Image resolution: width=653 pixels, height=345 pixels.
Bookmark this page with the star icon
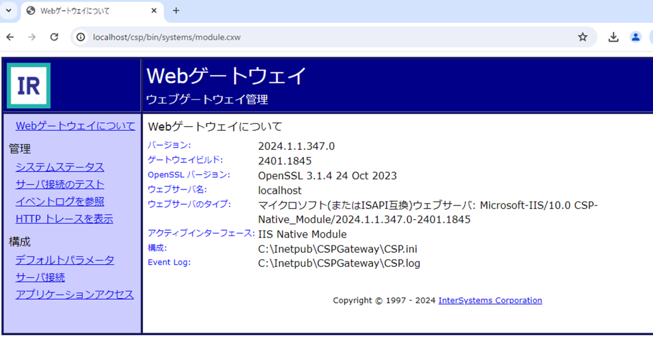(582, 37)
